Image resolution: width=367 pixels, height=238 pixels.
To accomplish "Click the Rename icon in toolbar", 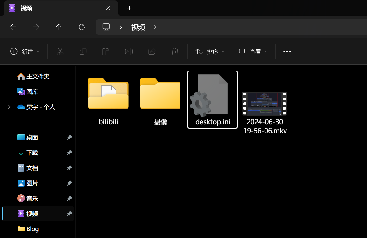I will tap(129, 51).
